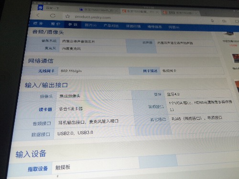Click the 指取设备 spec link

click(x=38, y=169)
